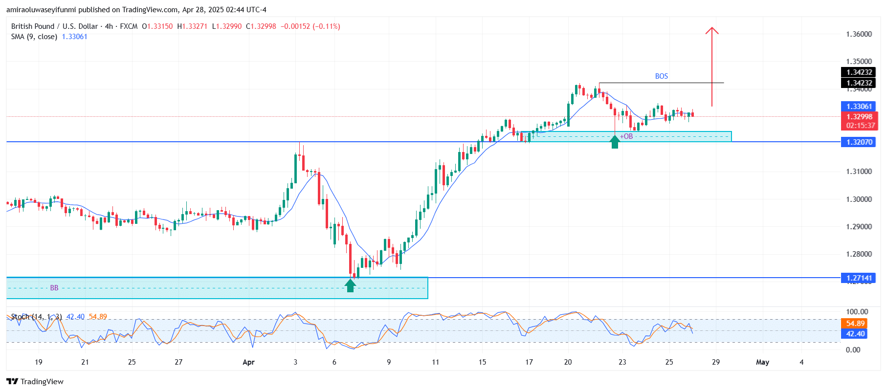Click the 1.27141 price label on the axis
This screenshot has height=392, width=887.
point(859,278)
